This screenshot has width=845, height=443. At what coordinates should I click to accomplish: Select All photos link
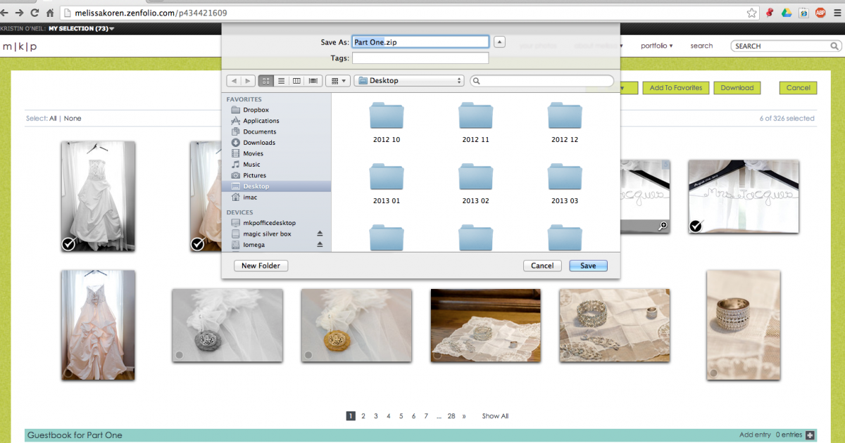click(x=53, y=118)
